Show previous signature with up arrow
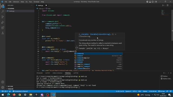Viewport: 173px width, 97px height. point(77,46)
